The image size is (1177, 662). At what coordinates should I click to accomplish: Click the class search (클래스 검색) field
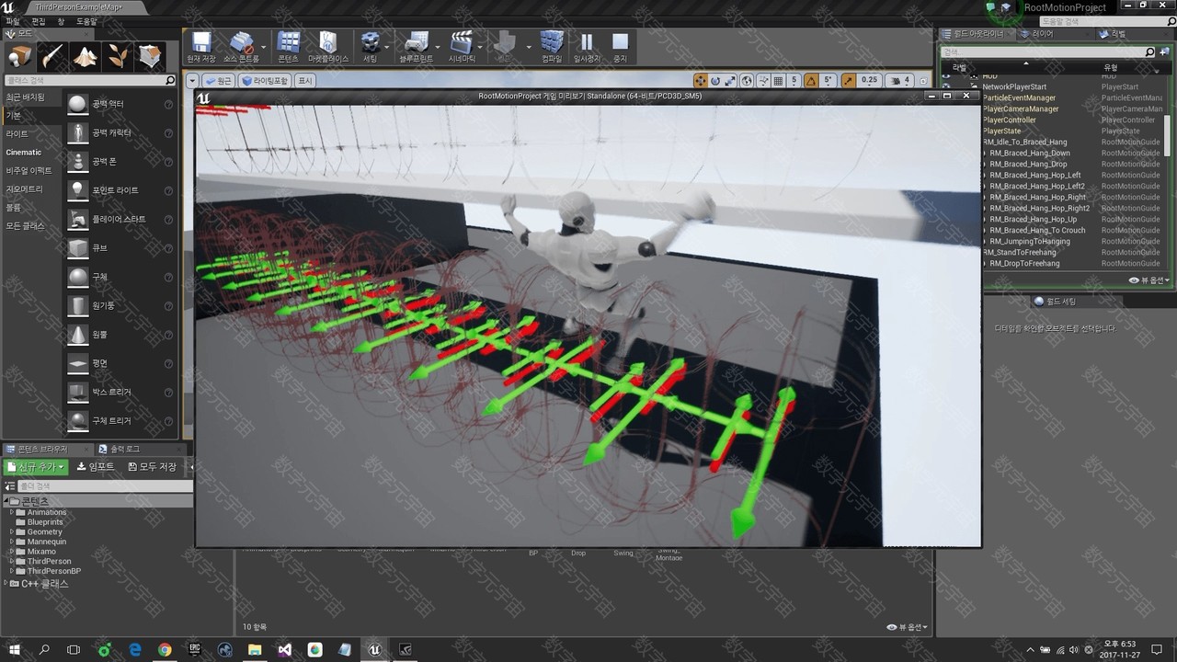coord(90,81)
